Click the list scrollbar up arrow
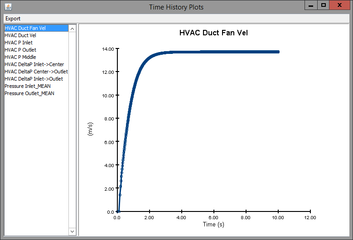 pyautogui.click(x=72, y=28)
